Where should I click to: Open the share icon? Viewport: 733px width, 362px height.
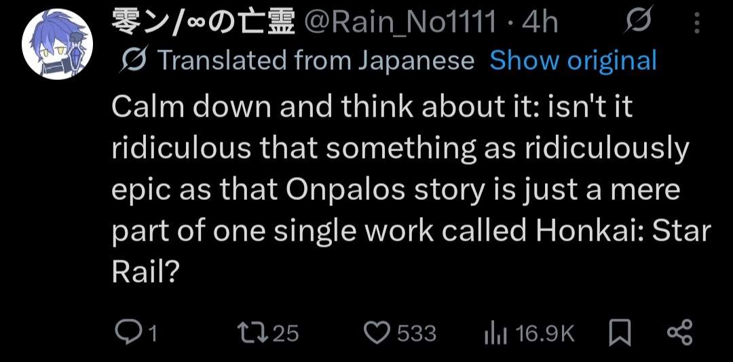[679, 333]
